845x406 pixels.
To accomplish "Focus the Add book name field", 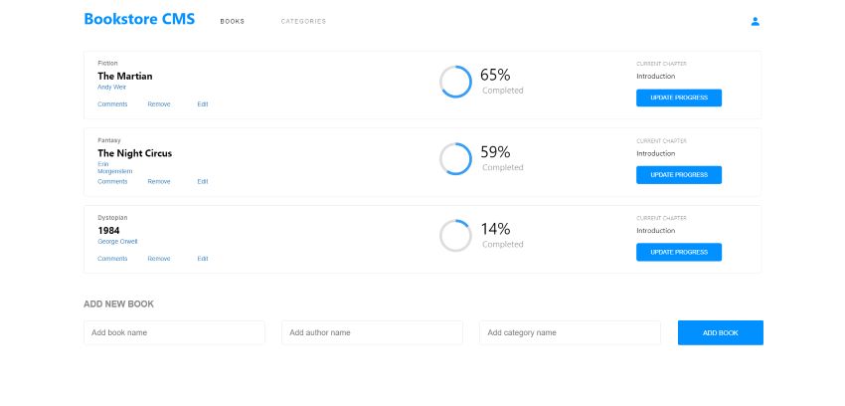I will click(174, 332).
